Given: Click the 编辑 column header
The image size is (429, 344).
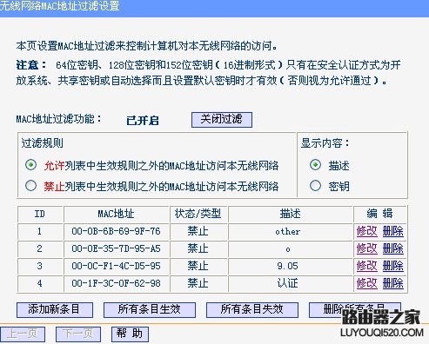Looking at the screenshot, I should tap(380, 214).
